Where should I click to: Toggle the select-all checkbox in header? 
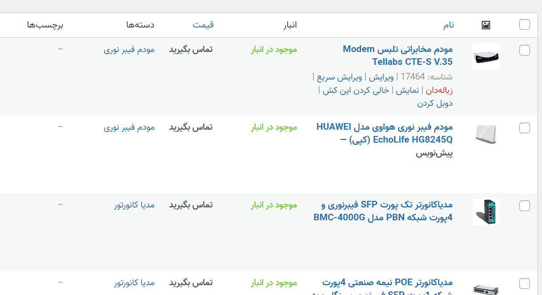click(525, 25)
